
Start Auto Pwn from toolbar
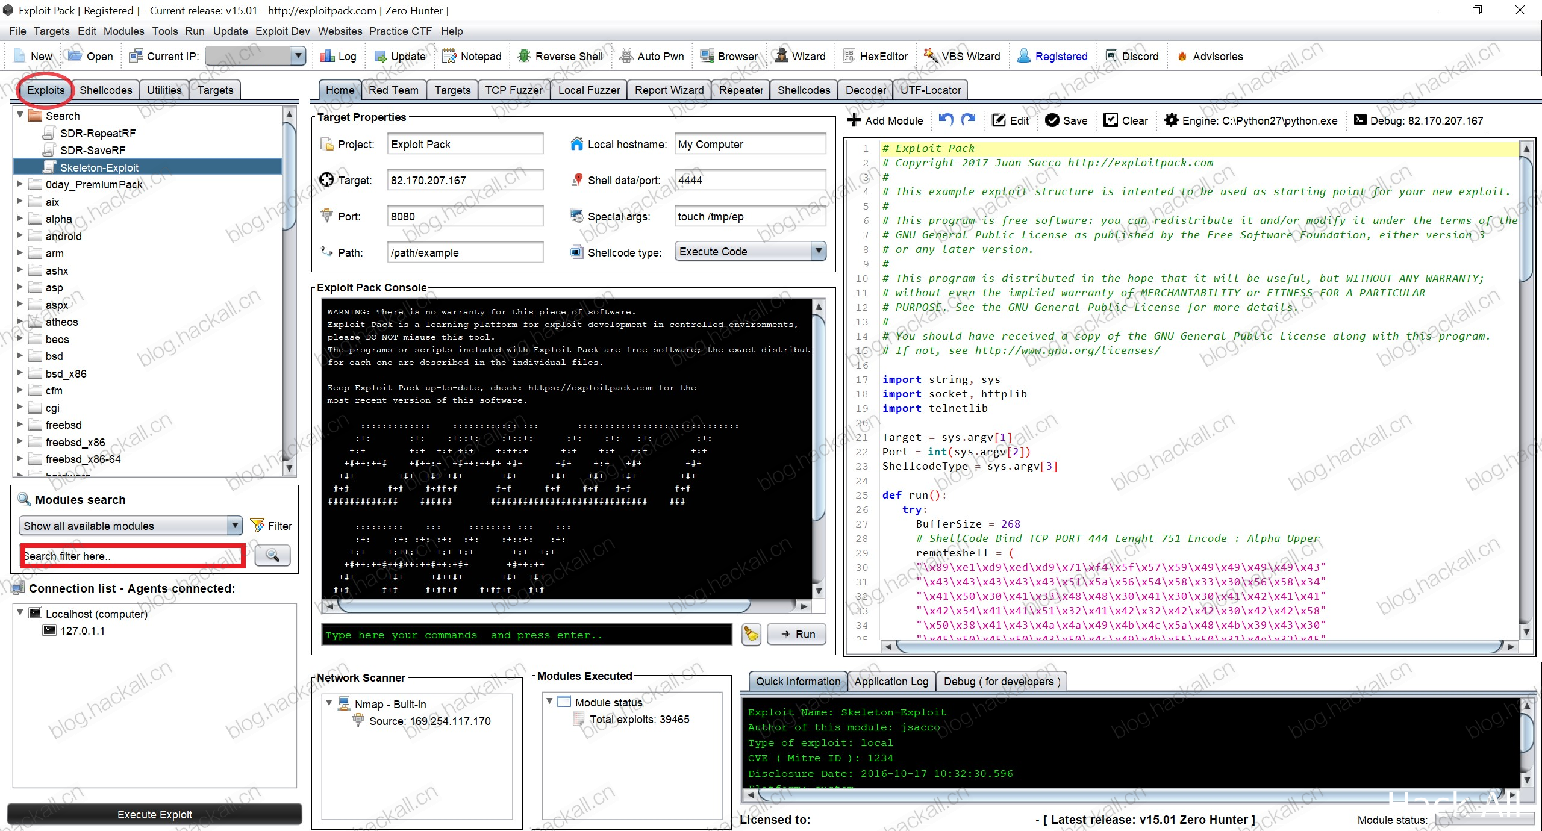tap(626, 56)
